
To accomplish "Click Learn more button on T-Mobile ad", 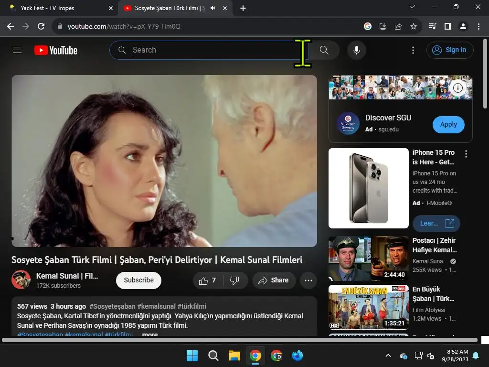I will [x=436, y=224].
